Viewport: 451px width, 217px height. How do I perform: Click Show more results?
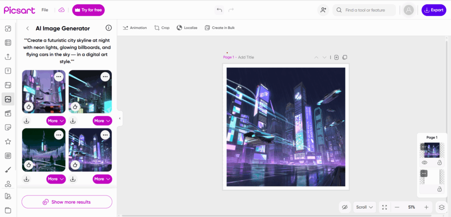pyautogui.click(x=67, y=202)
